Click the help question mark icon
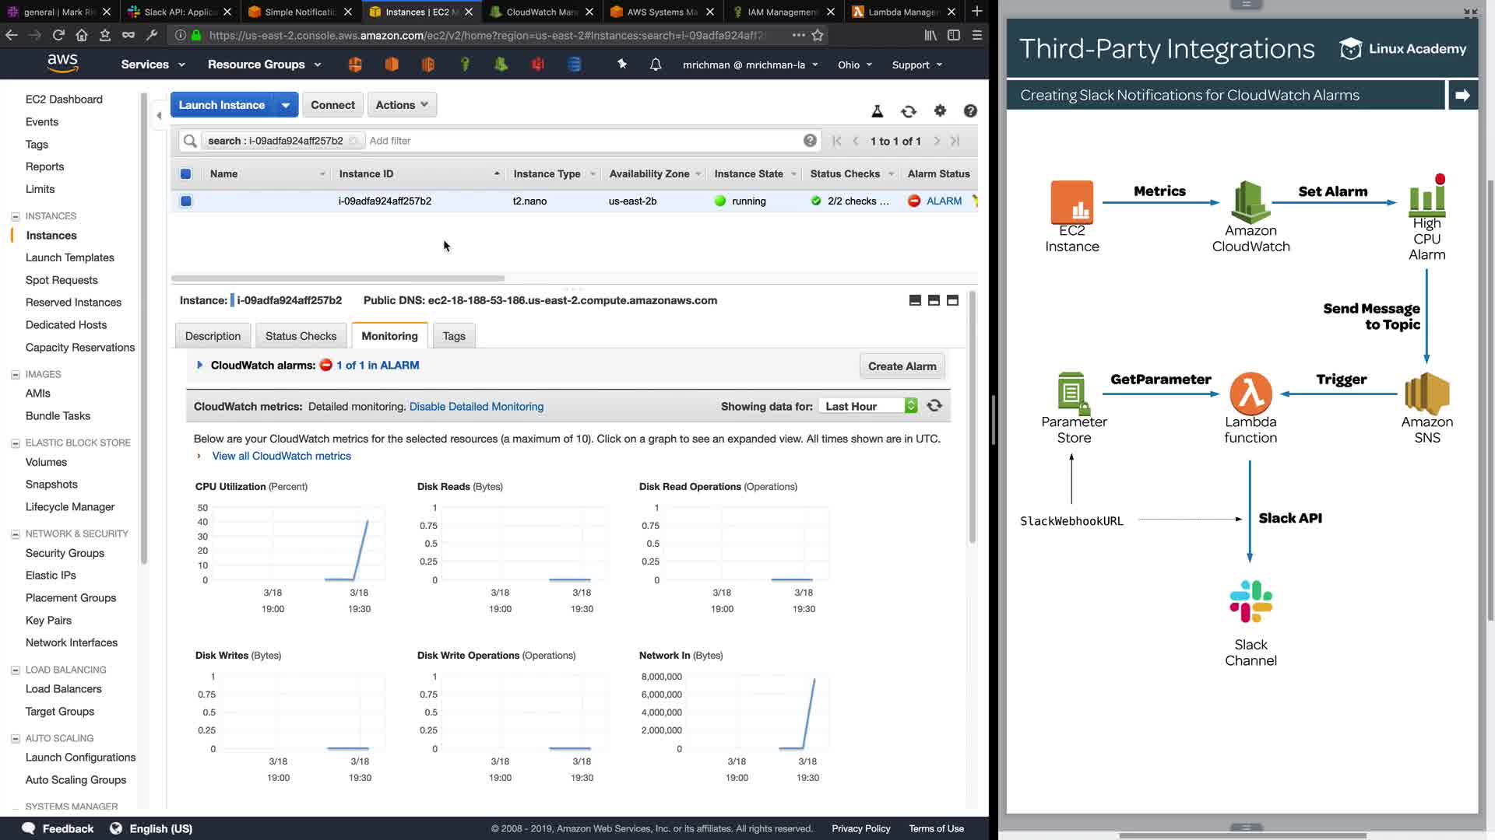 click(x=970, y=111)
